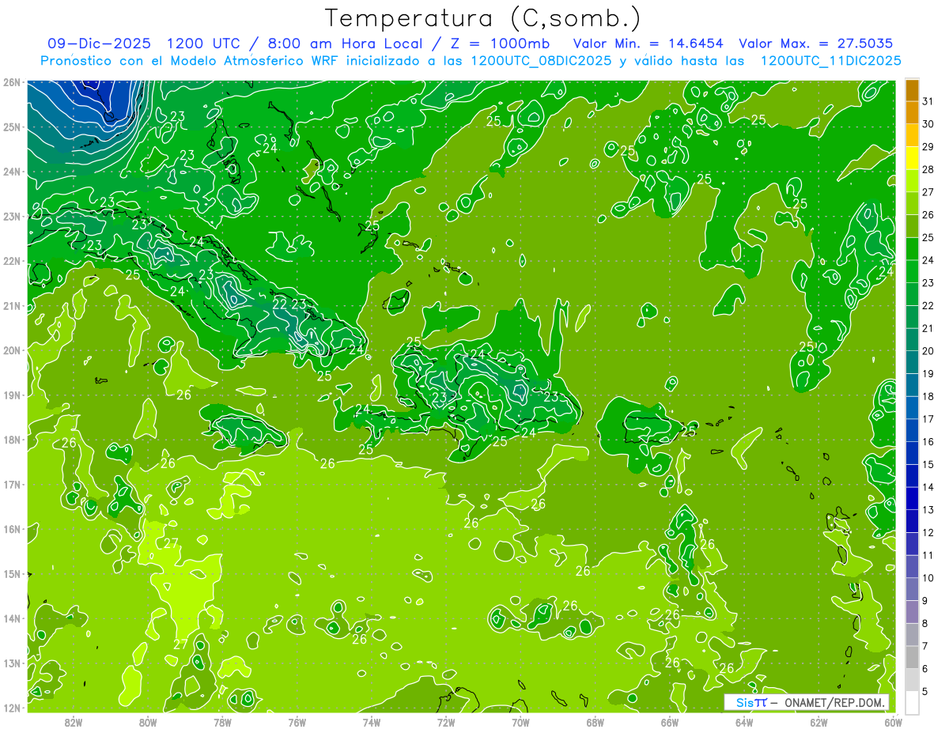Click the legend scale value 11
The height and width of the screenshot is (733, 949).
click(928, 555)
